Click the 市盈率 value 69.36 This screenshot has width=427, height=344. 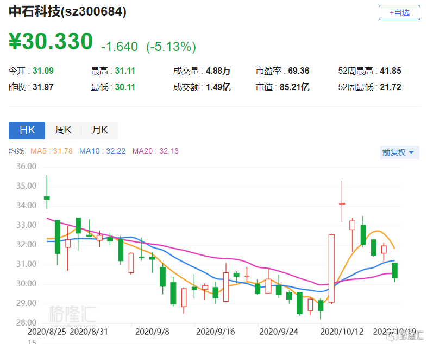pos(299,71)
